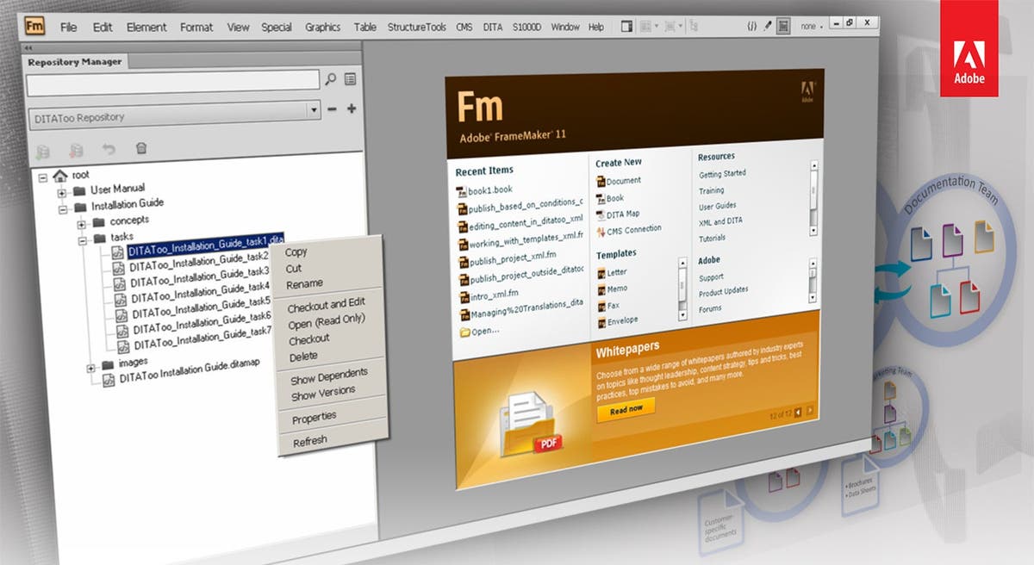This screenshot has height=565, width=1034.
Task: Toggle element tags with the {} icon
Action: 751,25
